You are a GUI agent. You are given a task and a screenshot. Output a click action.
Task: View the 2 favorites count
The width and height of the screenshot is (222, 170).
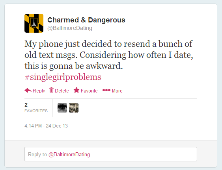[x=26, y=105]
